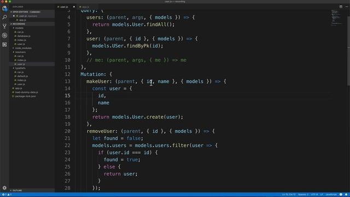Click the Spaces indentation status item

304,195
